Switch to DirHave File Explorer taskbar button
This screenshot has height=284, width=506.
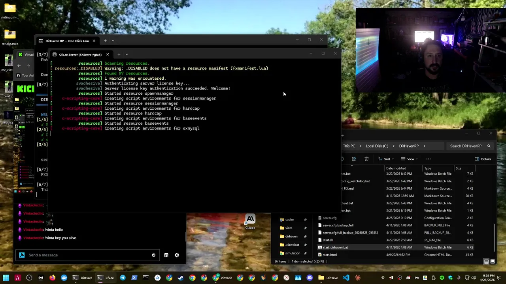pos(328,278)
